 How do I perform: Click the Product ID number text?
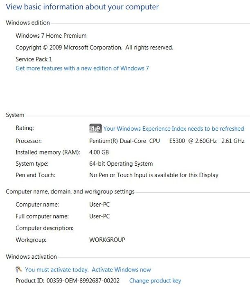[83, 280]
